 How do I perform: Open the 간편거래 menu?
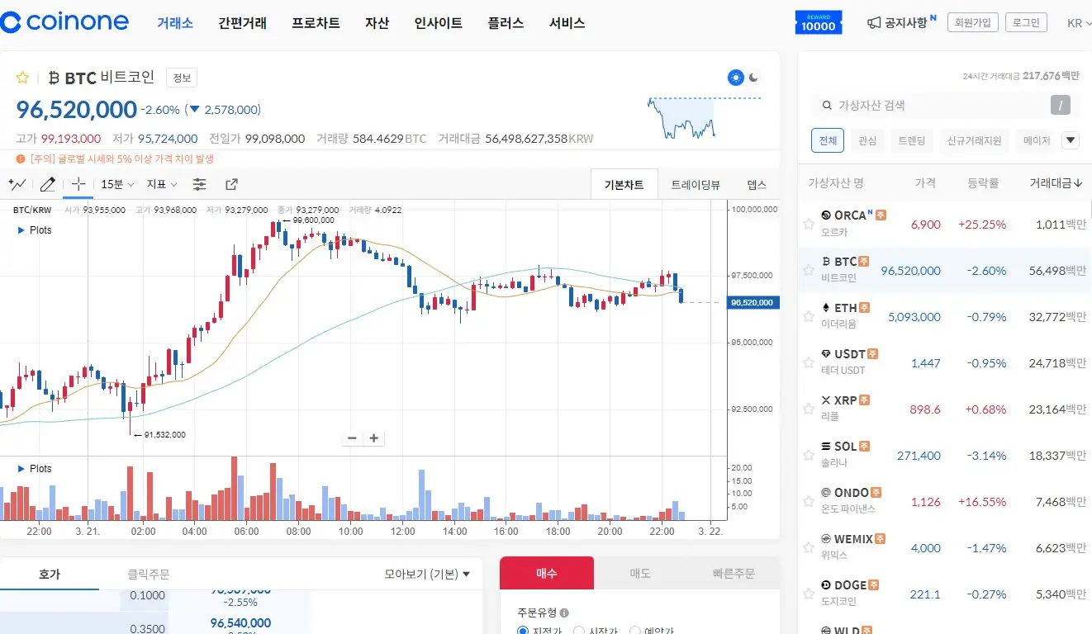tap(242, 23)
